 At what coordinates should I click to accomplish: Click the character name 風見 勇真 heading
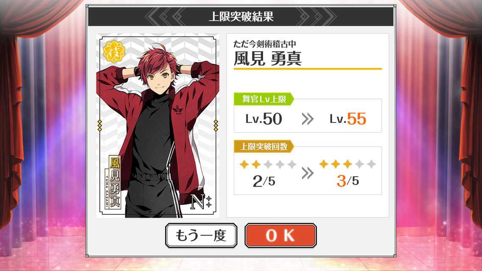point(268,58)
